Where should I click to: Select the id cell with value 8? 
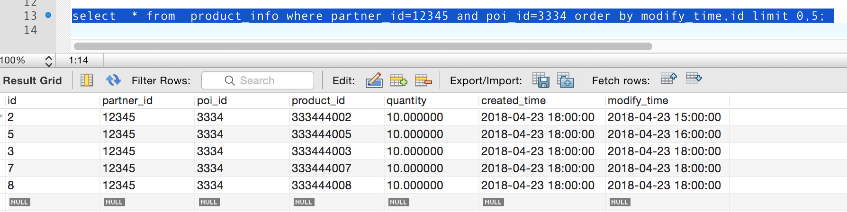click(x=52, y=185)
